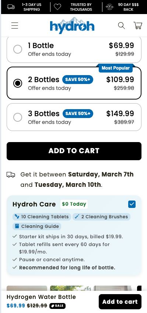Screen dimensions: 147x313
Task: Click the sticky bottom Add to cart button
Action: [120, 302]
